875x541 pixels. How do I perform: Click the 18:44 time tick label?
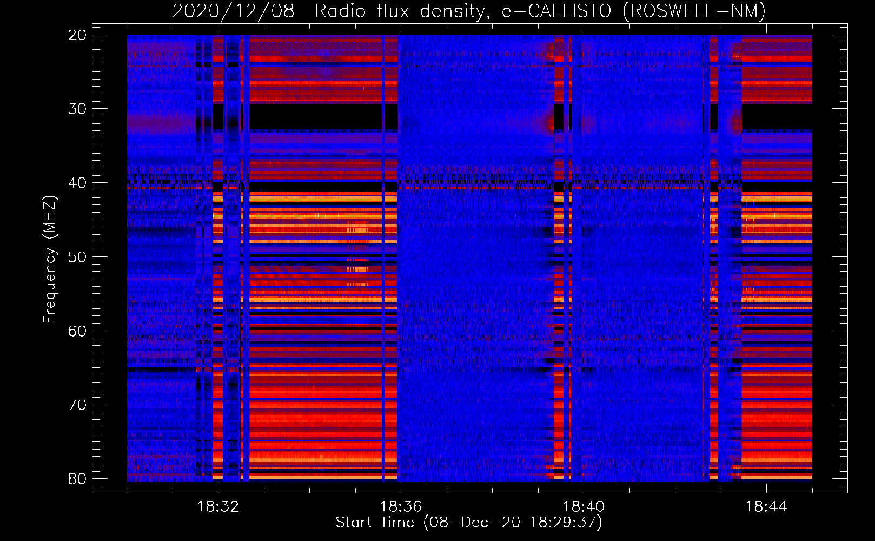click(766, 507)
